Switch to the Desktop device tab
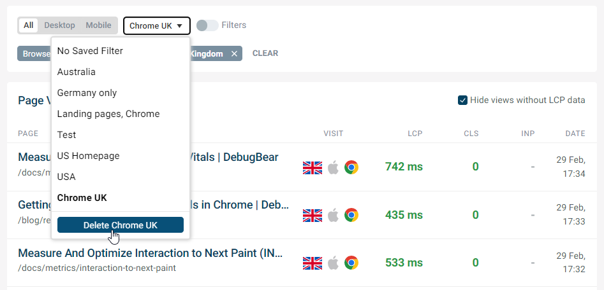This screenshot has height=290, width=604. click(59, 25)
